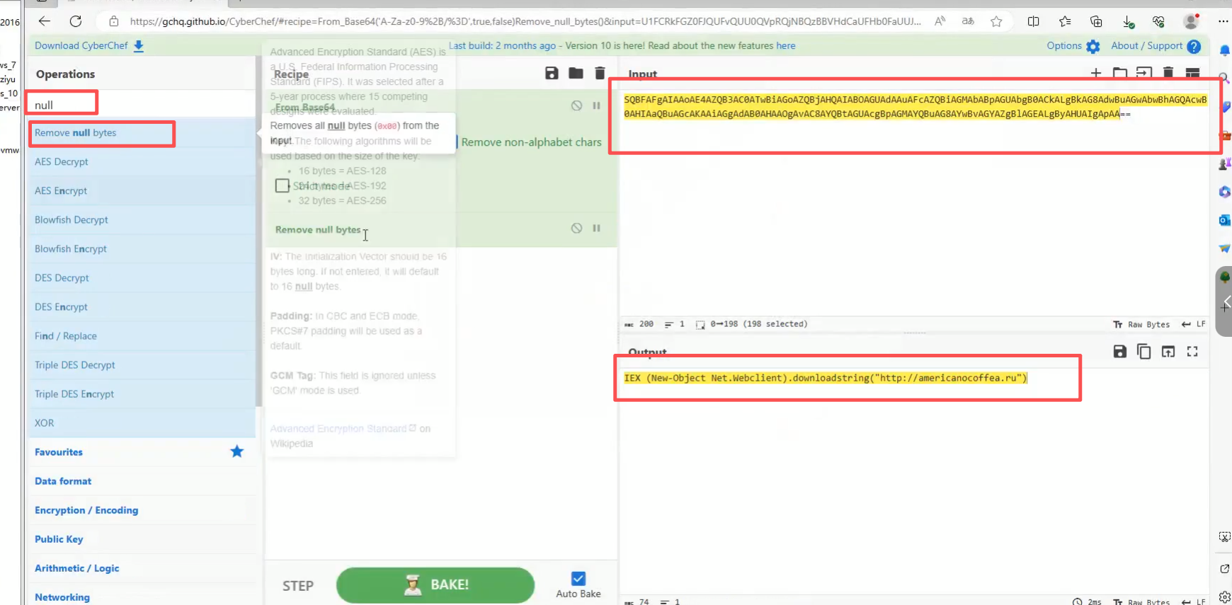Replace input with output
1232x605 pixels.
coord(1168,352)
